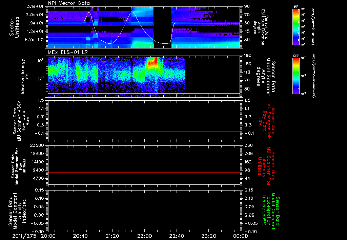
Task: Click the "NPI Vector Data" panel title
Action: coord(69,3)
